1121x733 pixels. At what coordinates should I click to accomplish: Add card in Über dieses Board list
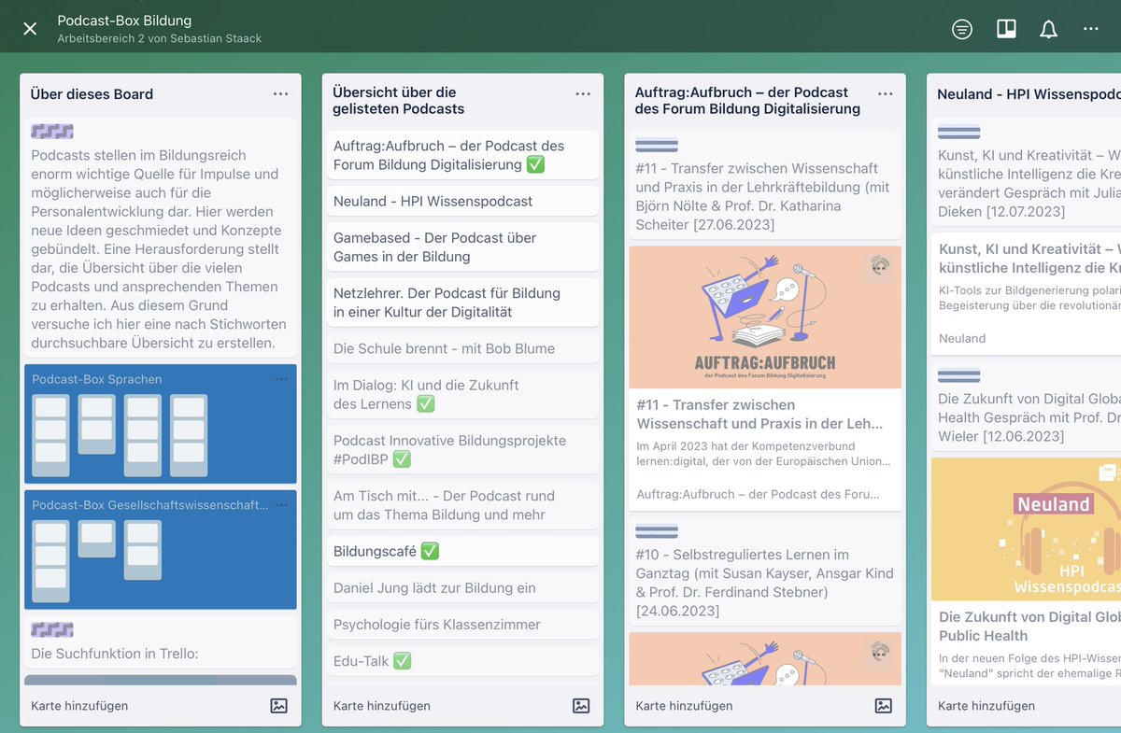click(x=79, y=706)
